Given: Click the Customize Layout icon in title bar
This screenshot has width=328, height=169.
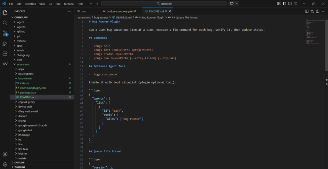Looking at the screenshot, I should [x=279, y=4].
